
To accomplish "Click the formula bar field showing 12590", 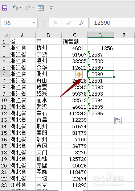I will click(x=112, y=23).
